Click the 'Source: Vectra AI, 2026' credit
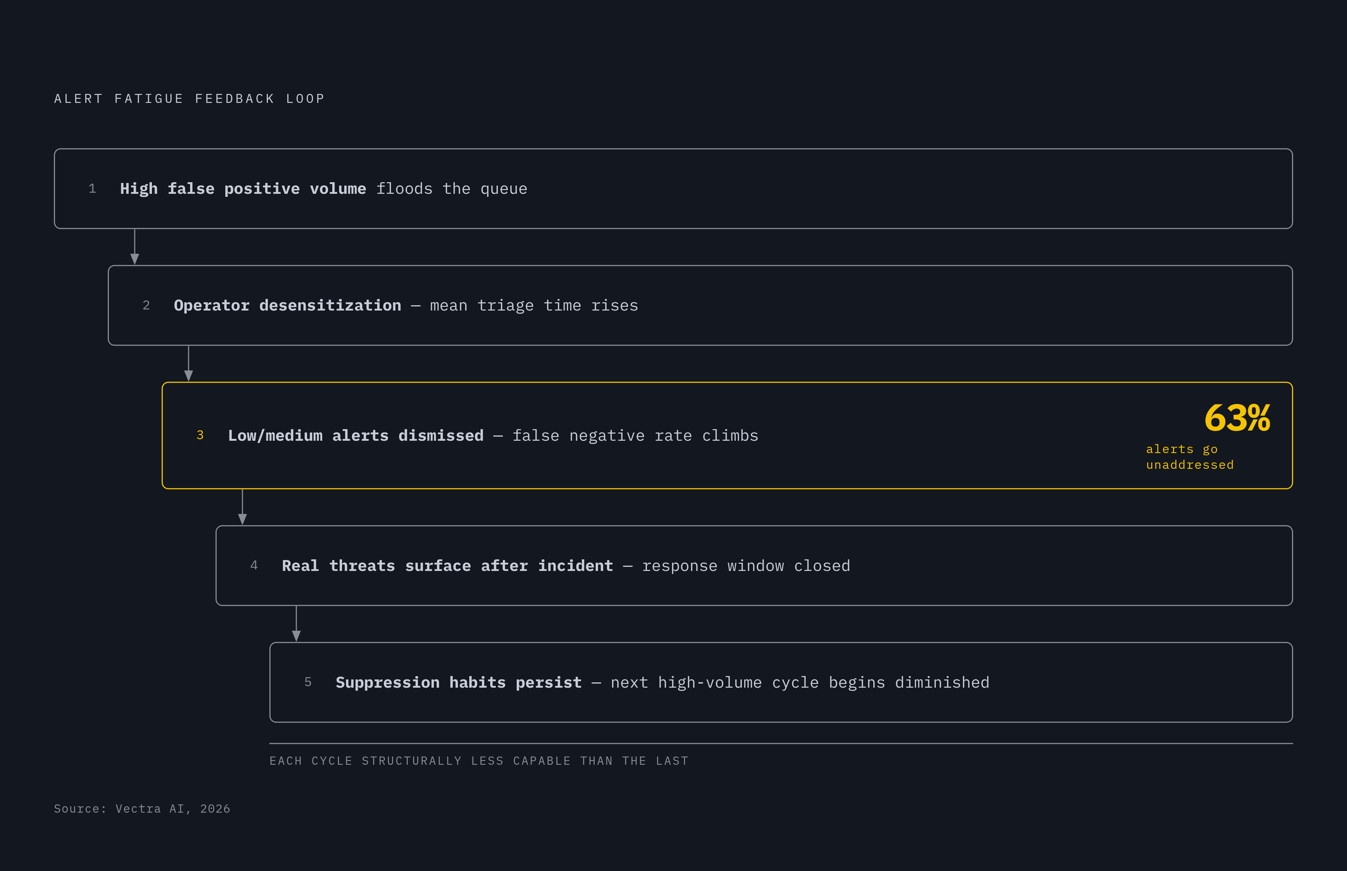1347x871 pixels. [x=142, y=809]
